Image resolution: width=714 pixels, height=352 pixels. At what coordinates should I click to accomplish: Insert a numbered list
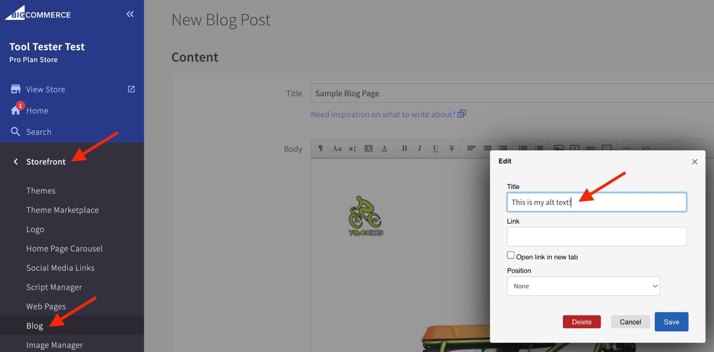tap(539, 148)
